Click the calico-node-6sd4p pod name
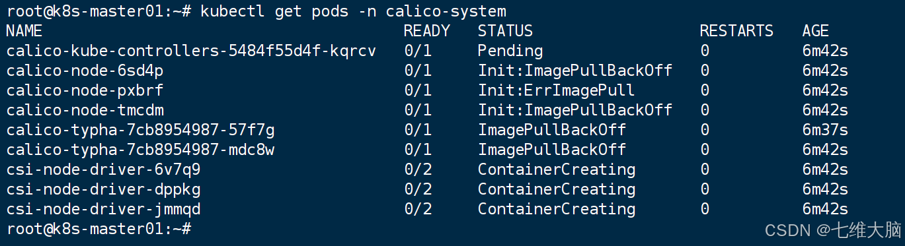Viewport: 905px width, 246px height. pyautogui.click(x=85, y=71)
